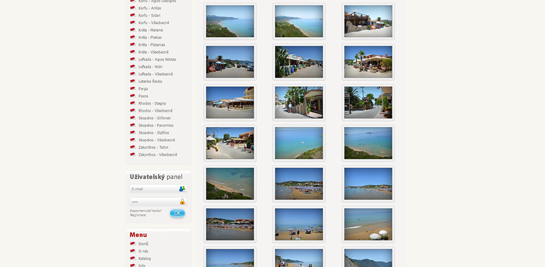Click the red flag bullet beside Kréta - Maleme
545x267 pixels.
[133, 30]
